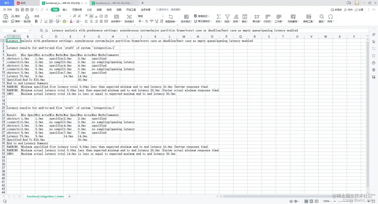The image size is (378, 204).
Task: Switch to the 插入 ribbon tab
Action: point(65,10)
